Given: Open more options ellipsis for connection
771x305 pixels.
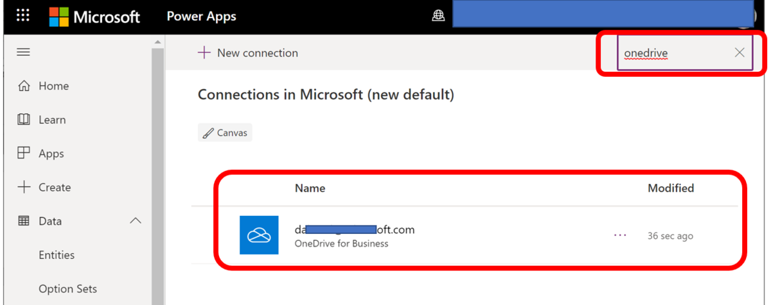Looking at the screenshot, I should [620, 235].
